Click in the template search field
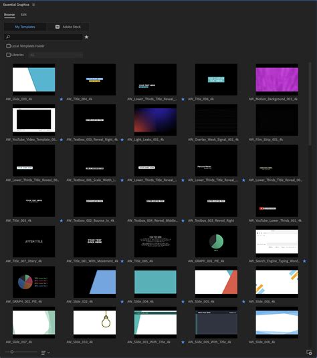The image size is (317, 358). point(43,37)
